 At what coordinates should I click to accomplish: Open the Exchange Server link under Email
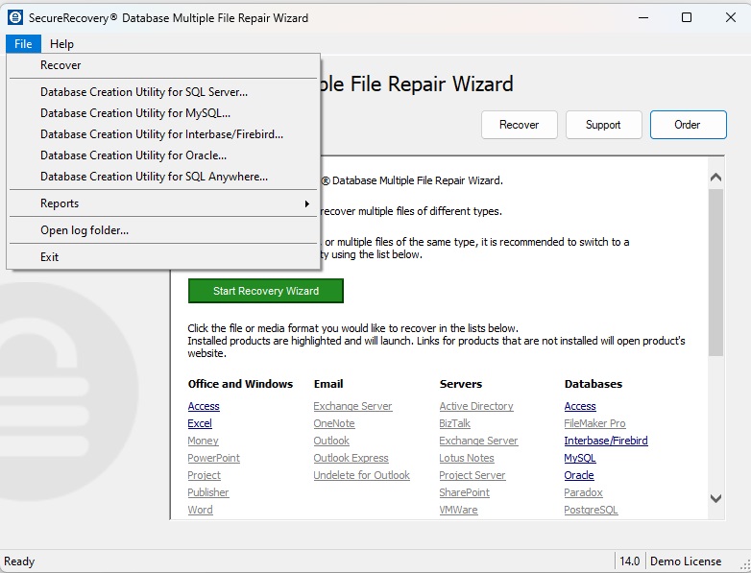[x=352, y=406]
